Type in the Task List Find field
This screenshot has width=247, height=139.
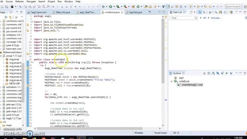click(x=183, y=18)
